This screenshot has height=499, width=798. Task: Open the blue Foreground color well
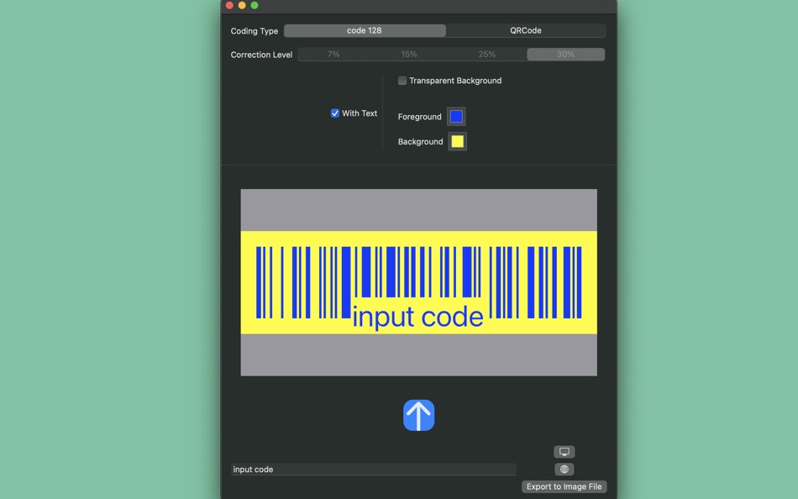click(456, 117)
